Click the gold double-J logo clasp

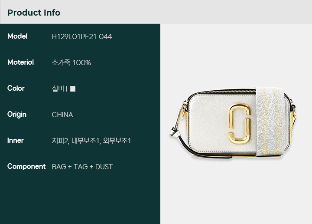pos(239,123)
